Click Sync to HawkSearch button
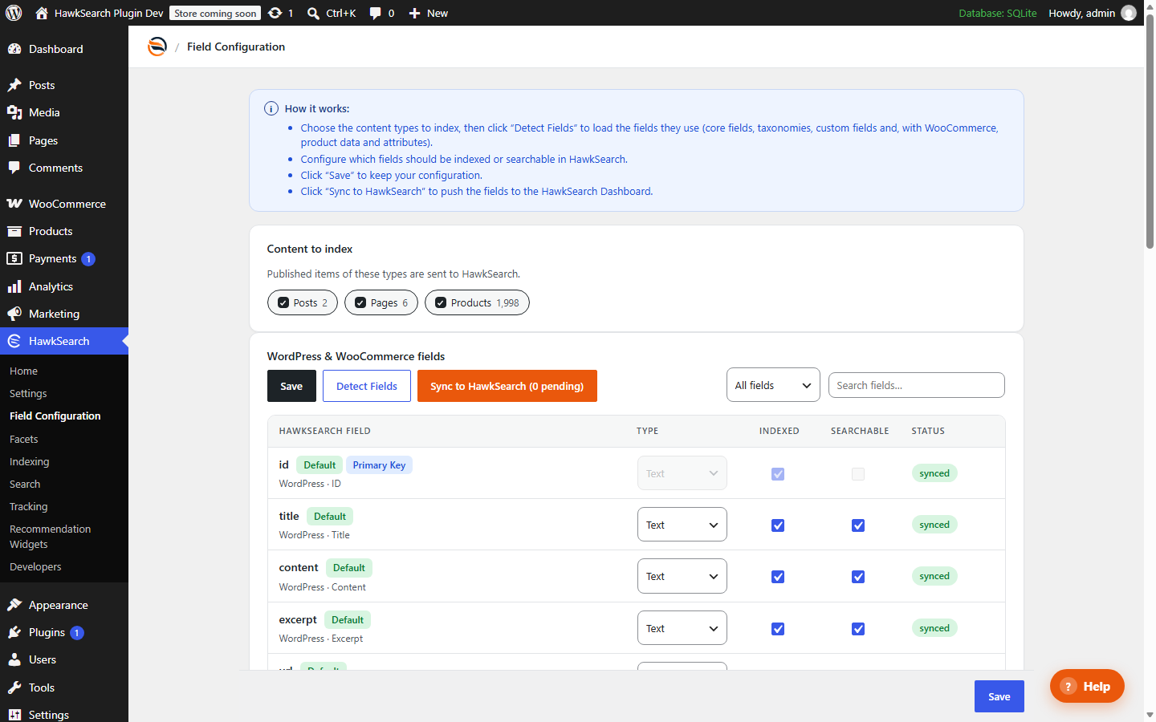Screen dimensions: 1156x722 [507, 386]
